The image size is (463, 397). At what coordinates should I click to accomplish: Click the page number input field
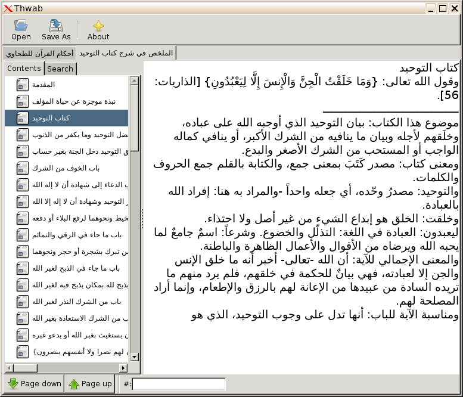coord(179,384)
